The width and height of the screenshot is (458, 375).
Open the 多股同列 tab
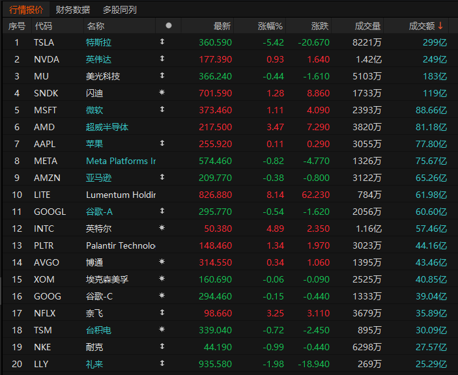click(x=119, y=10)
